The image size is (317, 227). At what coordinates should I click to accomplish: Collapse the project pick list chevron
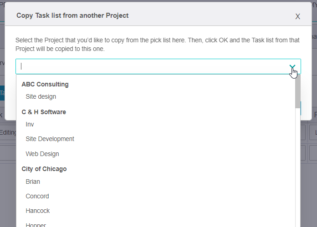point(292,67)
